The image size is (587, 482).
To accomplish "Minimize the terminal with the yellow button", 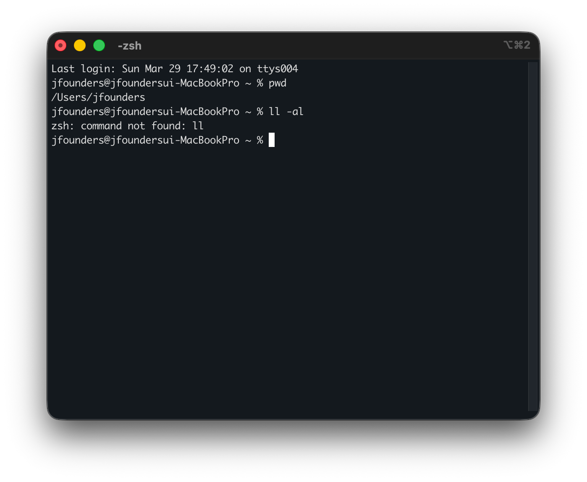I will 80,45.
